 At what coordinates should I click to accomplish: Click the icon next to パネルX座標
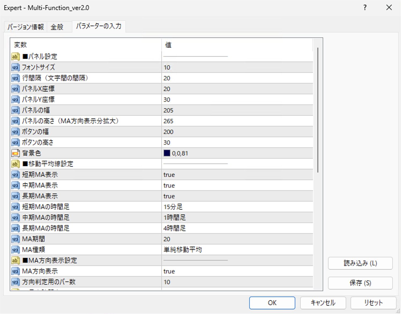15,89
